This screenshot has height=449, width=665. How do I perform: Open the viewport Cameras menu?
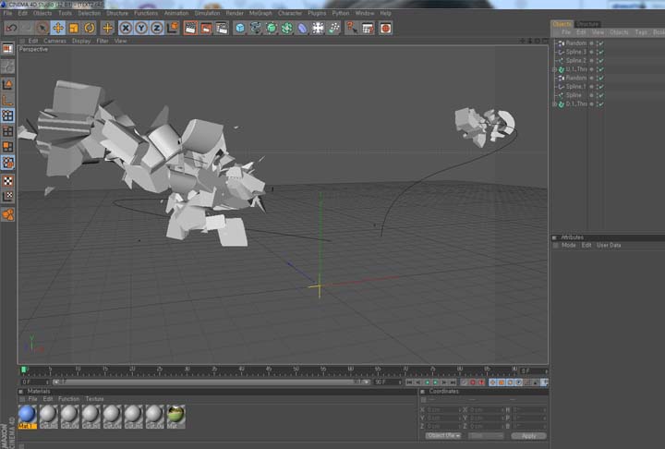tap(54, 41)
